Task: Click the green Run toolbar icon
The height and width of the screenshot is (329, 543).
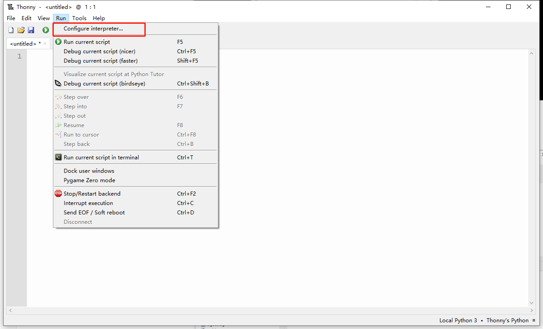Action: click(46, 30)
